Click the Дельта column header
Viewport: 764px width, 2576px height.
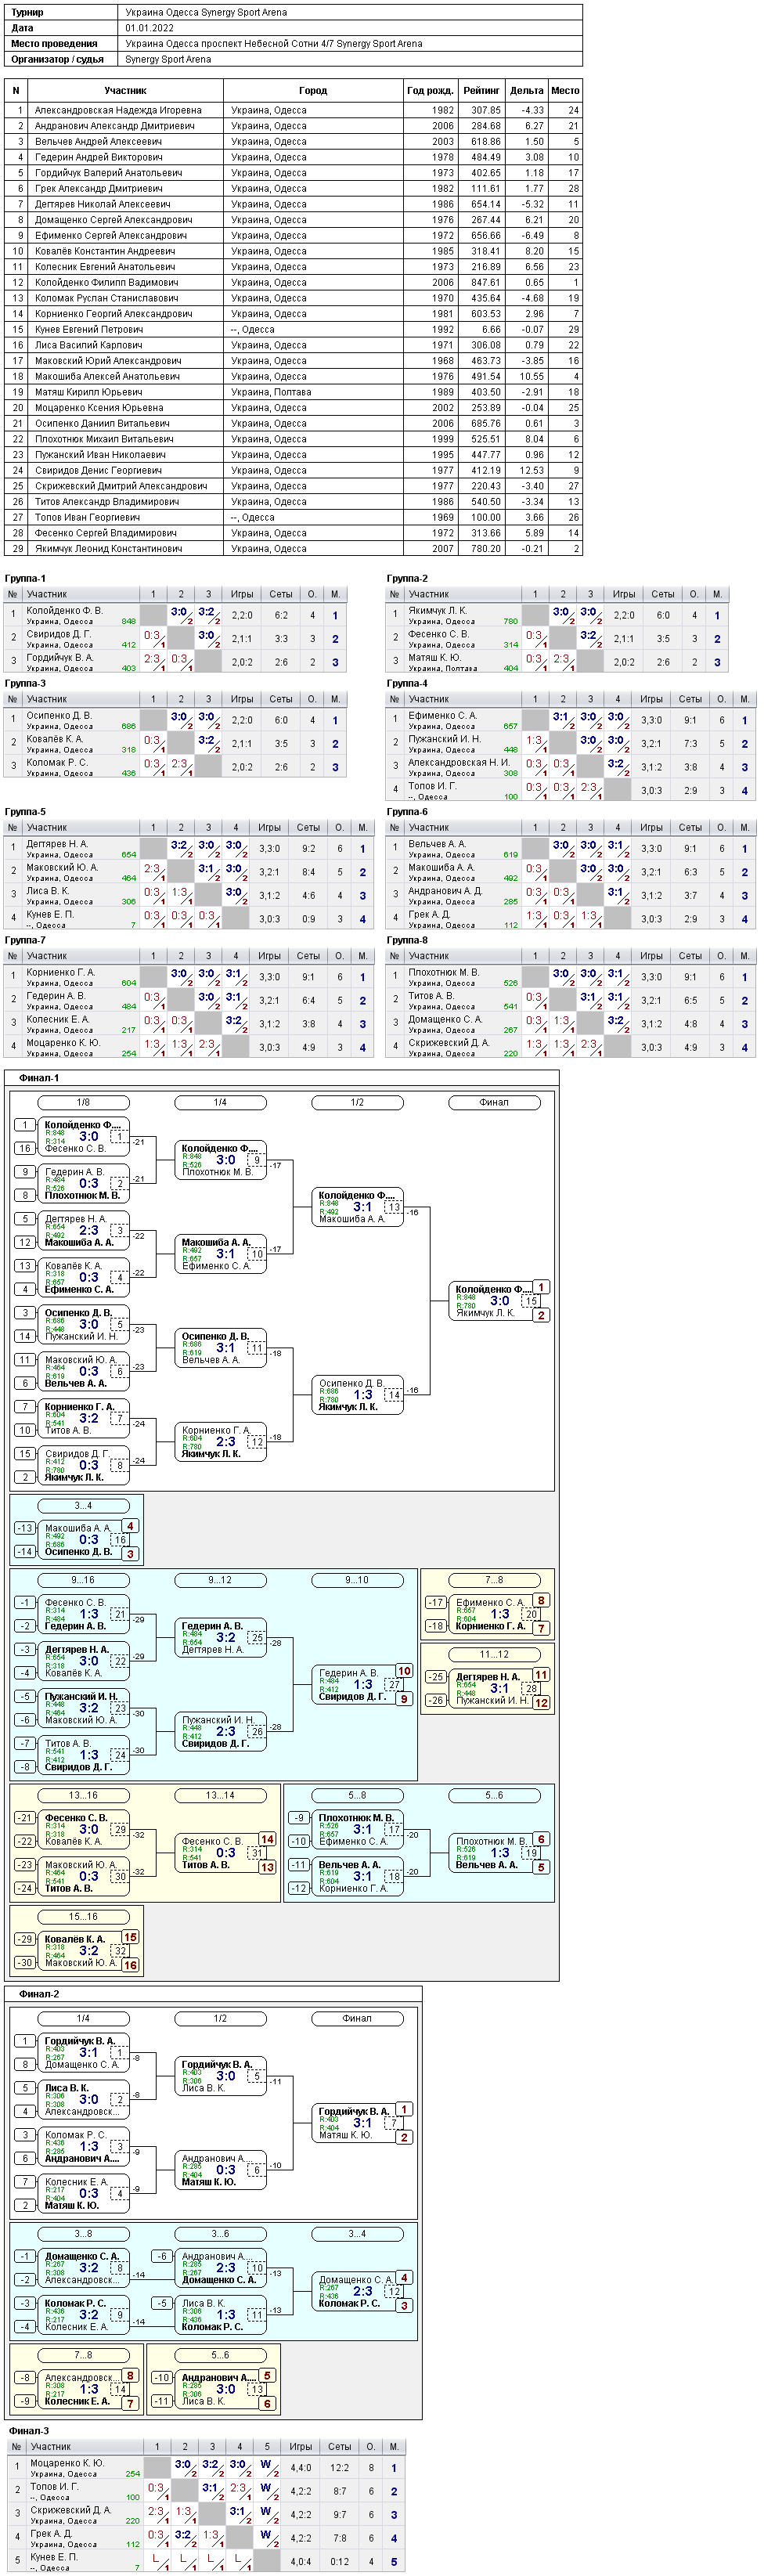[526, 90]
